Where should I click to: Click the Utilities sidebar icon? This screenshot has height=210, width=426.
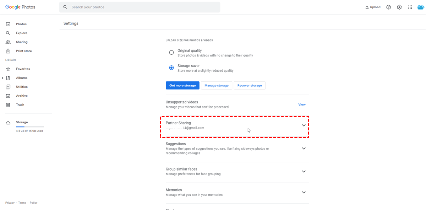[x=8, y=87]
